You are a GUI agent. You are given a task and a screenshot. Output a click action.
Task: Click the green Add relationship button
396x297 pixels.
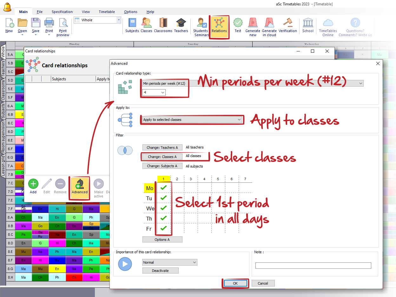[33, 184]
